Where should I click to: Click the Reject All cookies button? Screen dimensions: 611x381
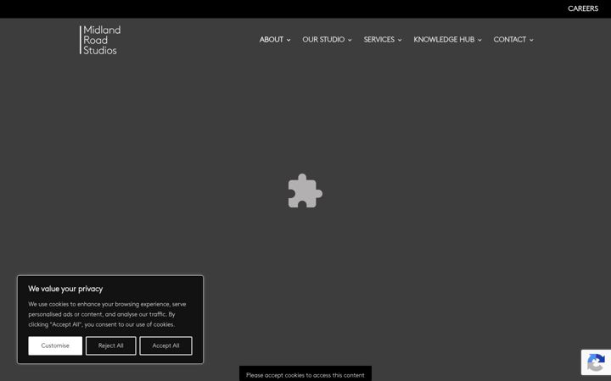click(x=110, y=345)
